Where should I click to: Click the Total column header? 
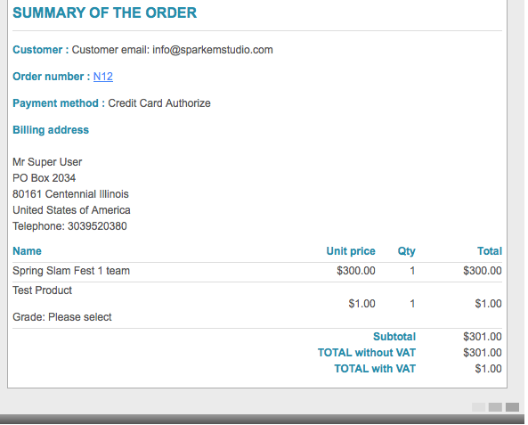(x=490, y=251)
